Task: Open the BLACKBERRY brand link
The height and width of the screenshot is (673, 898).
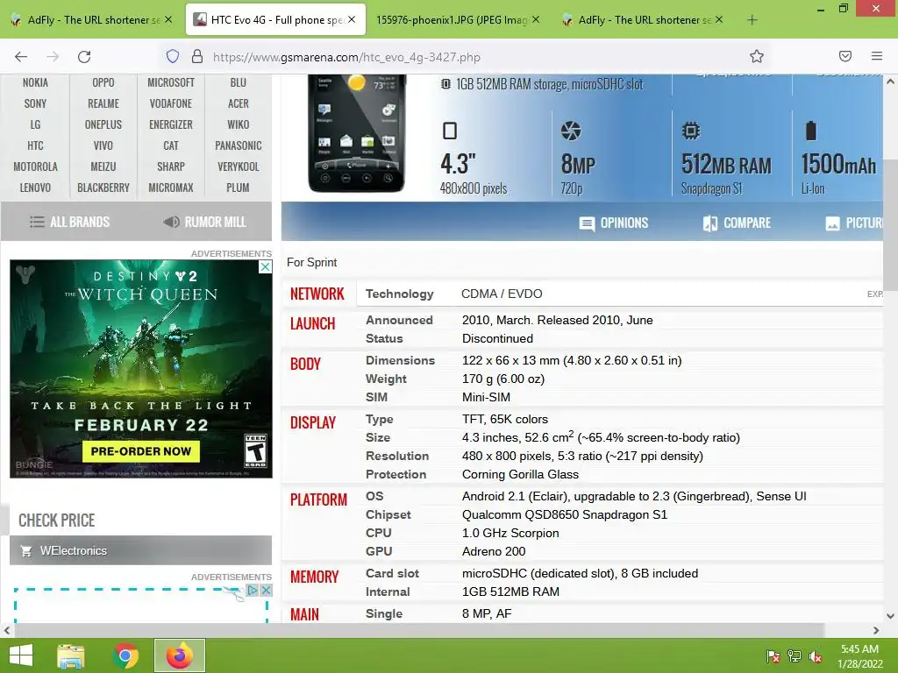Action: click(103, 188)
